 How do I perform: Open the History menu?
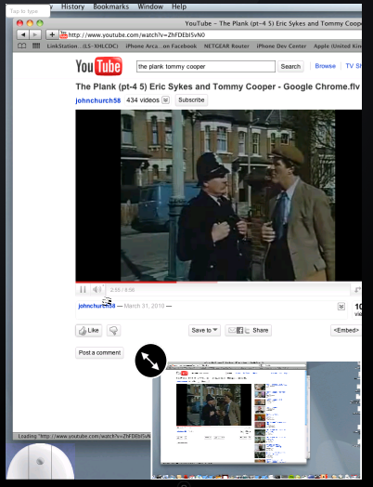[x=73, y=7]
